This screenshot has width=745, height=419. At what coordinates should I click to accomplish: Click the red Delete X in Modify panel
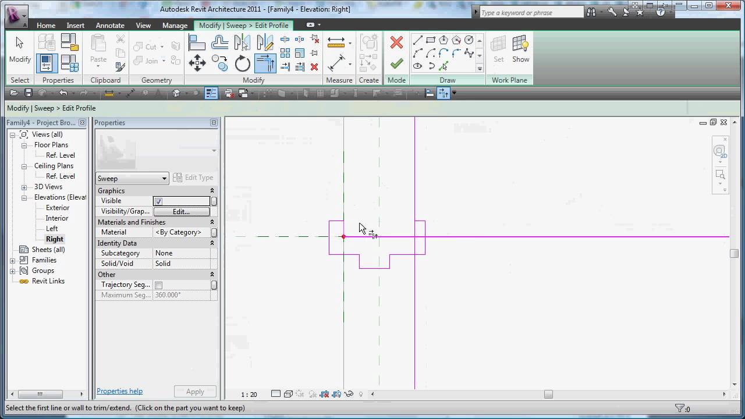point(314,67)
